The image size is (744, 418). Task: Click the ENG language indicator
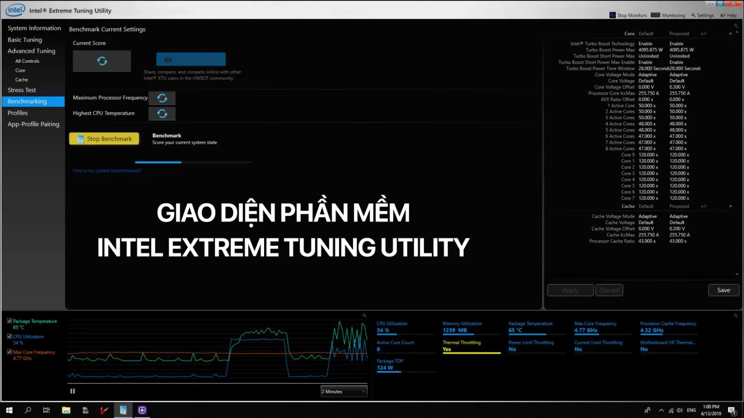691,410
